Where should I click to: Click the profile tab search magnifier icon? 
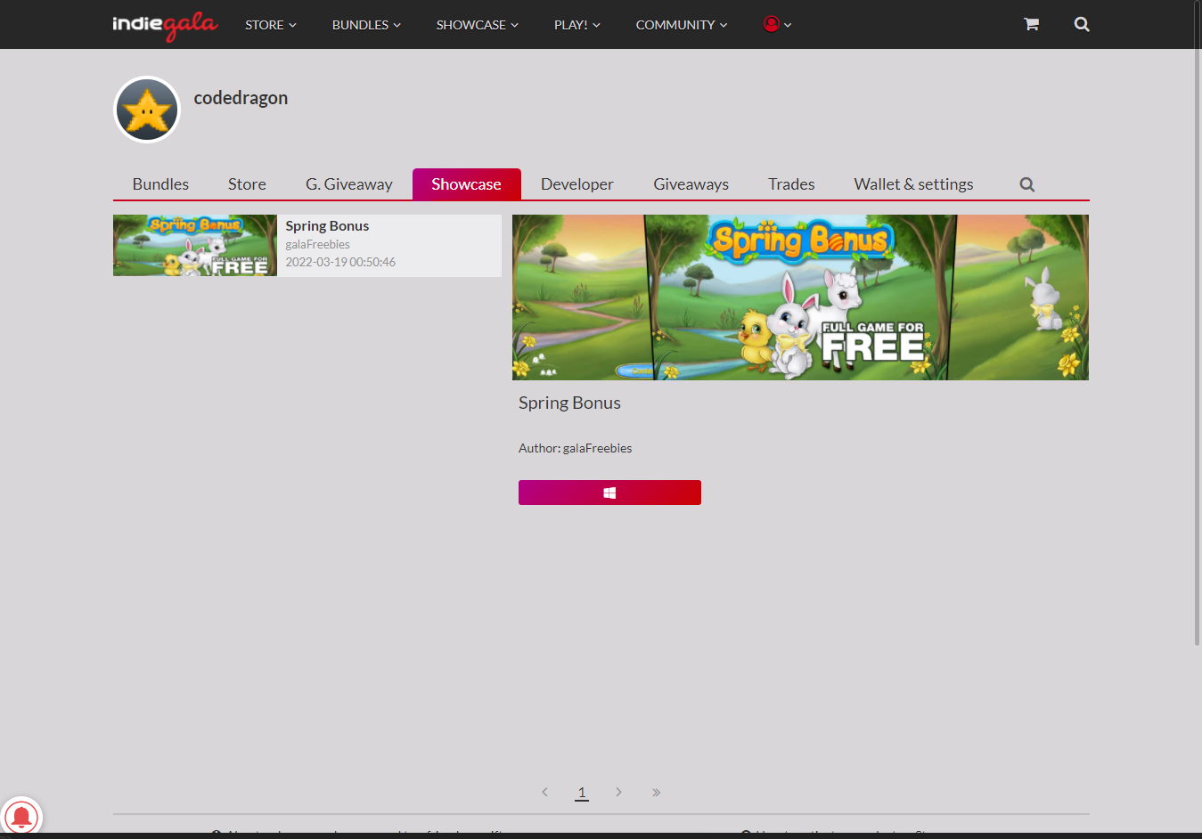(x=1027, y=184)
